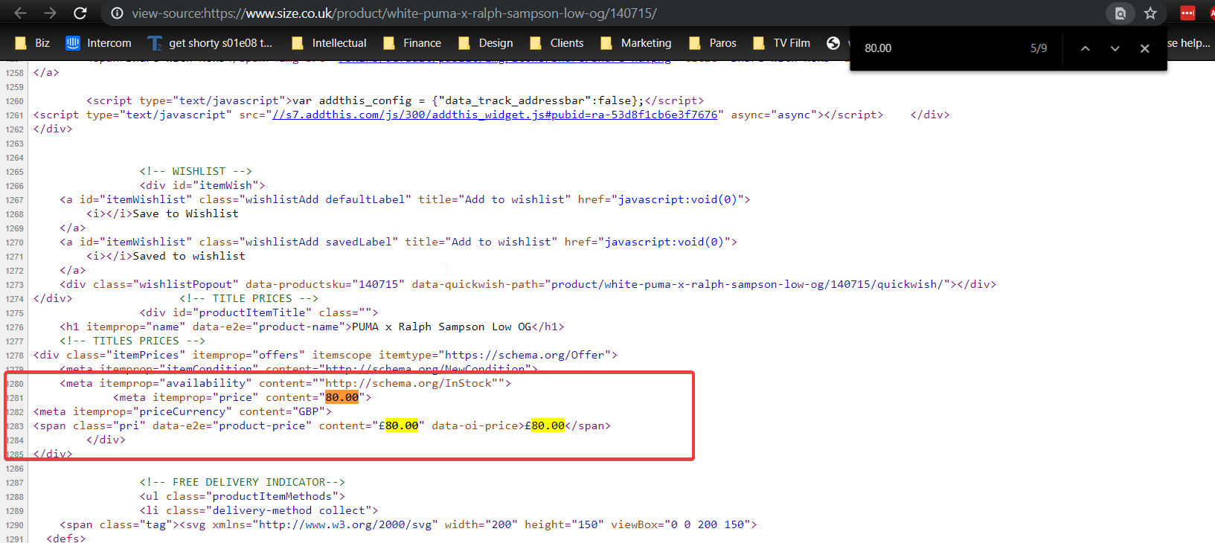The width and height of the screenshot is (1215, 543).
Task: Click the globe bookmark icon after TV Film
Action: pos(833,43)
